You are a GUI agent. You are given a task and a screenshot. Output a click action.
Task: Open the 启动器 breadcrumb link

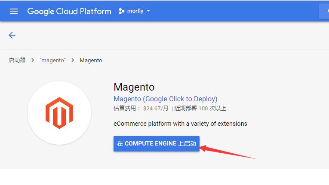(x=17, y=61)
